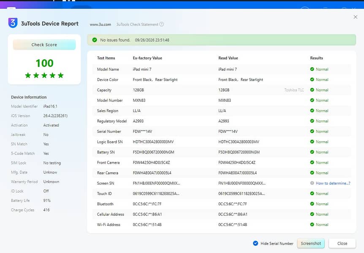Click the Normal check icon for Model Number
The image size is (364, 253).
312,100
